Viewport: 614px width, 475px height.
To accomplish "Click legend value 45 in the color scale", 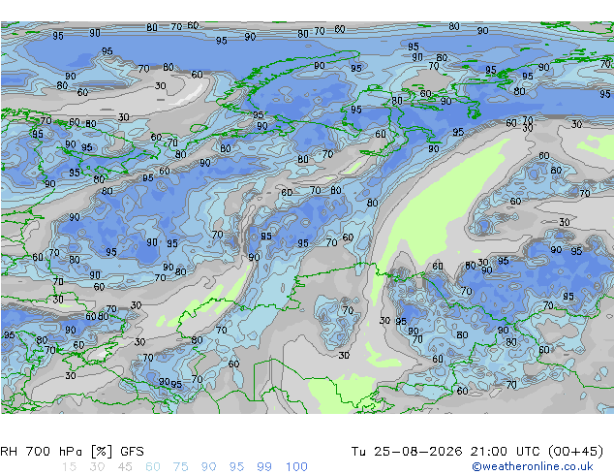I will coord(125,466).
